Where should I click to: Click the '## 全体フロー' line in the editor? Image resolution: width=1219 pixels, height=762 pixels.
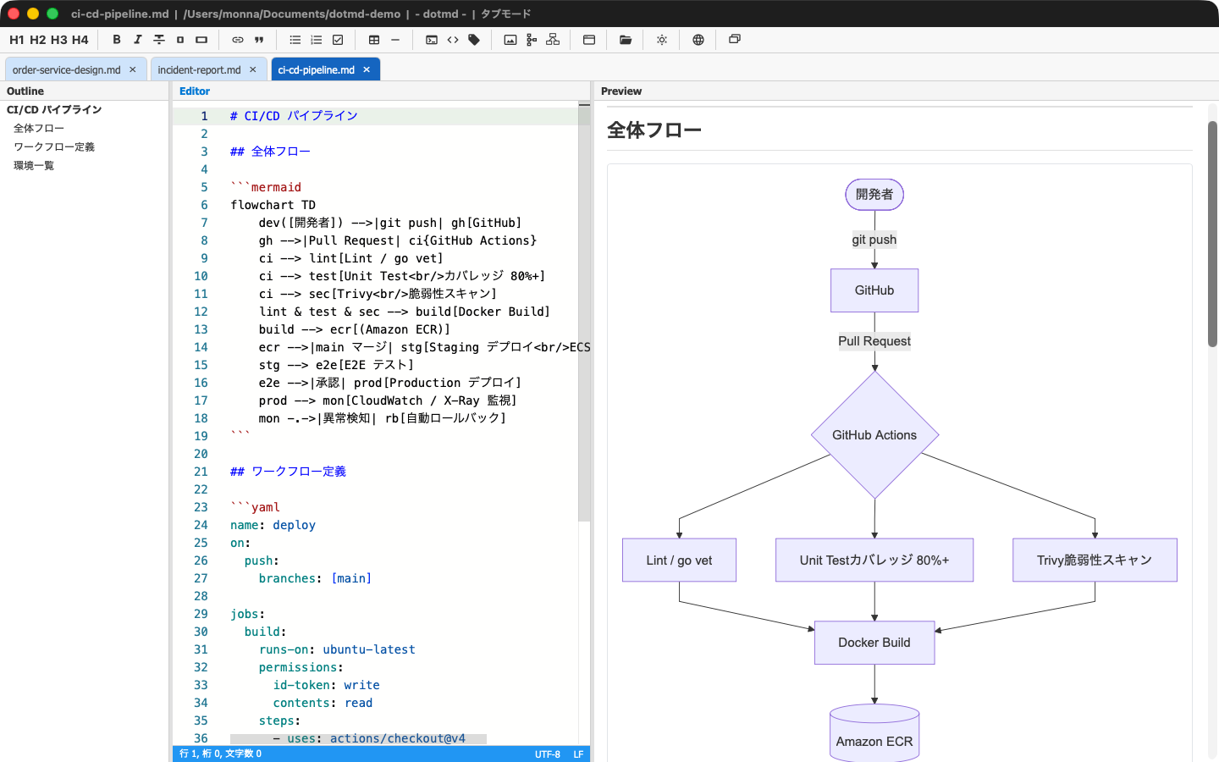coord(270,152)
